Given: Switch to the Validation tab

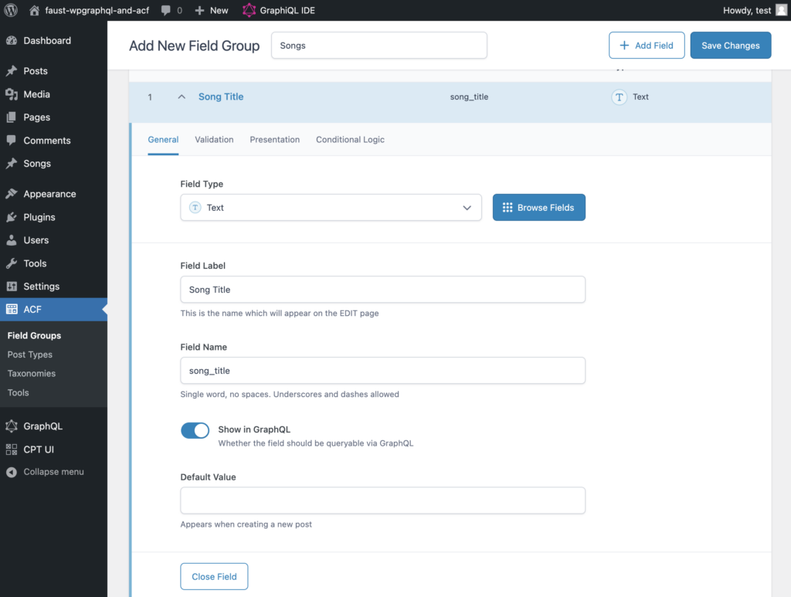Looking at the screenshot, I should 214,140.
